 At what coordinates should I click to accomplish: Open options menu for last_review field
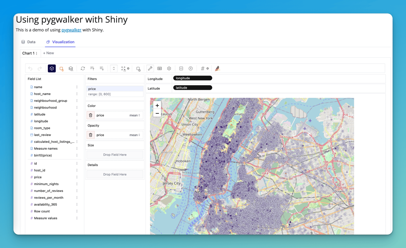point(77,135)
